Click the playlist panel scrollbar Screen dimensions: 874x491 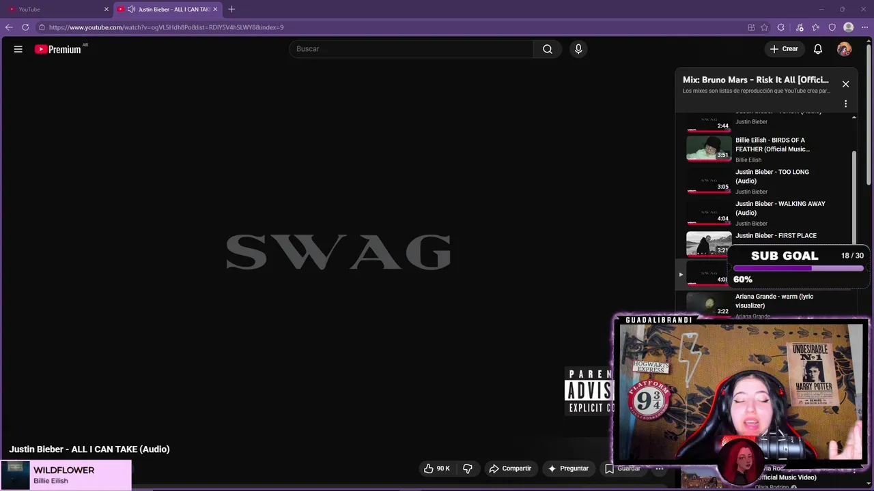(854, 198)
